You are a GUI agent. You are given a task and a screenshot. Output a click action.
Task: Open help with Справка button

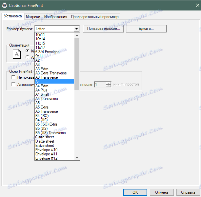[x=188, y=192]
